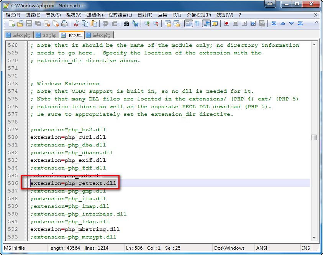Viewport: 323px width, 255px height.
Task: Switch to the first index.php tab
Action: (x=18, y=35)
